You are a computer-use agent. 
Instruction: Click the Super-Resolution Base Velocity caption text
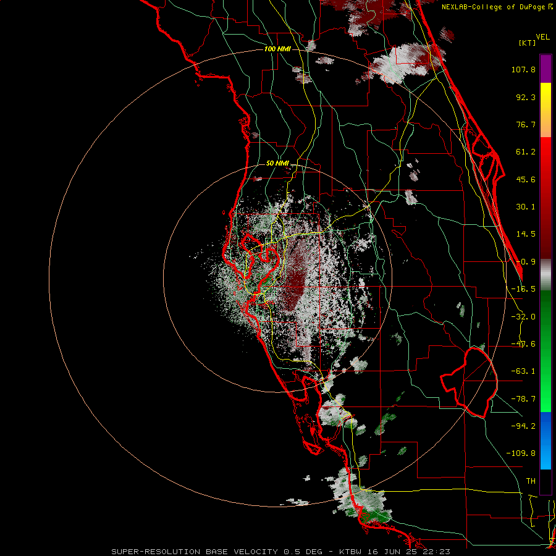[x=281, y=552]
